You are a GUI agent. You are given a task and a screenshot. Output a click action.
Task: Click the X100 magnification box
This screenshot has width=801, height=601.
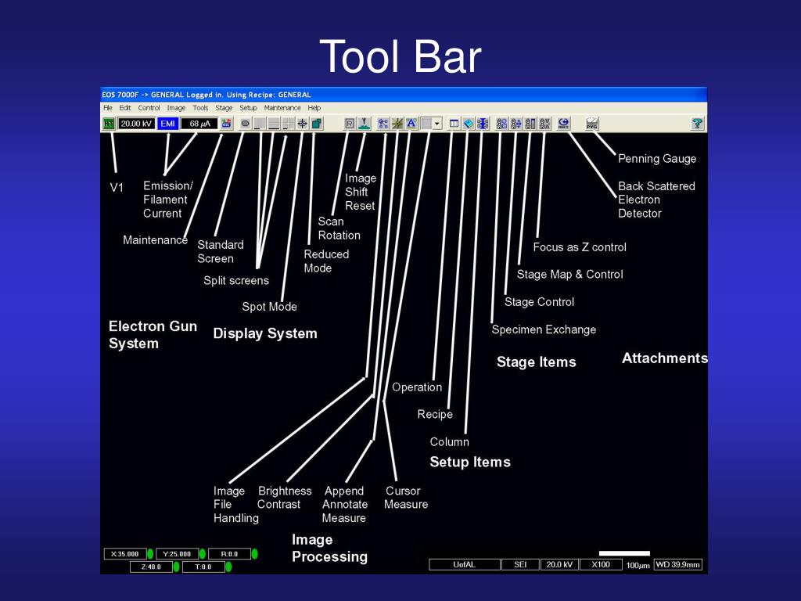601,565
